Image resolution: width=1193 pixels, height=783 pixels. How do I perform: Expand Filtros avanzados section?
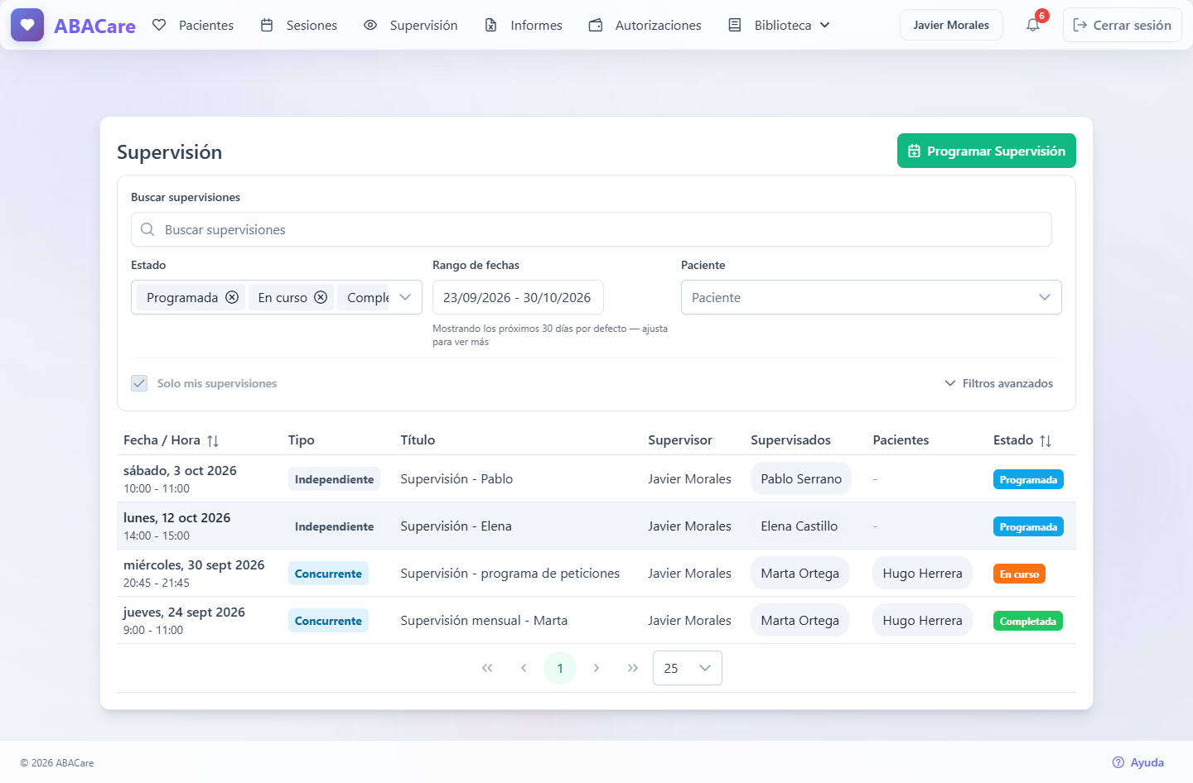click(999, 383)
